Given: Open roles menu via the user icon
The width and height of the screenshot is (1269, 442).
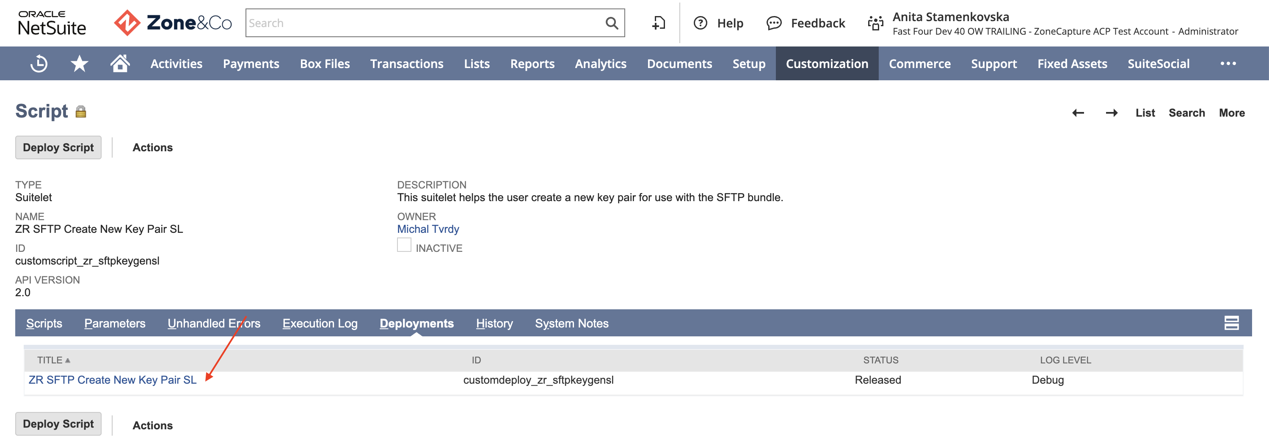Looking at the screenshot, I should [876, 23].
